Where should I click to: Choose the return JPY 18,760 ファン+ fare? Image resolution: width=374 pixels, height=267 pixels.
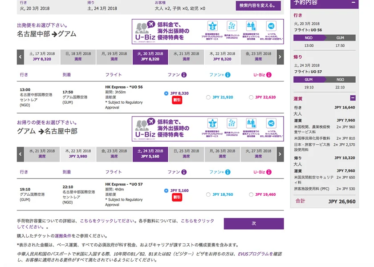click(x=208, y=194)
